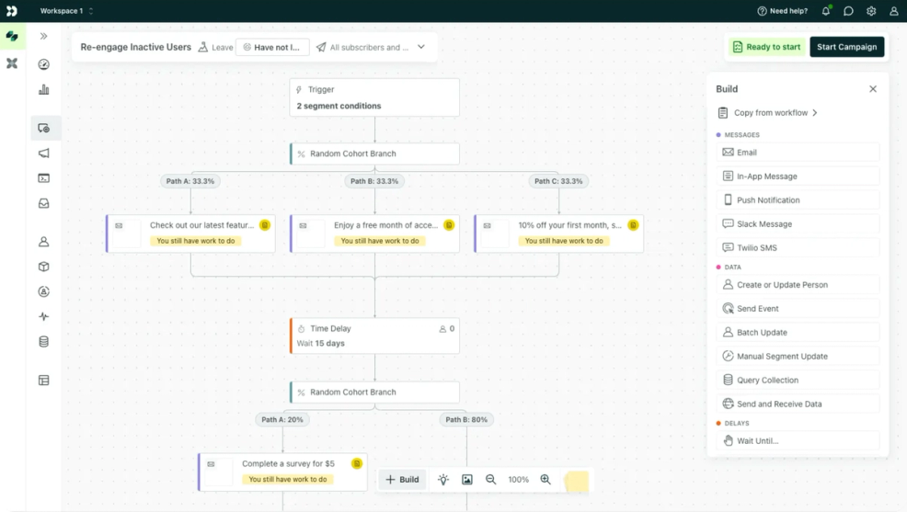The image size is (907, 512).
Task: Open the chat bubble icon in header
Action: tap(848, 11)
